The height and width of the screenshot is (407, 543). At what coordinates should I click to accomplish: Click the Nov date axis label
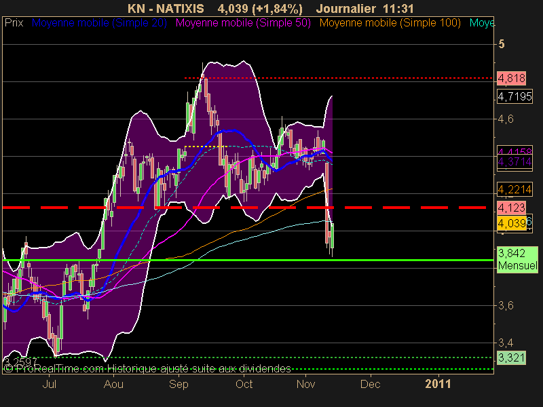[305, 384]
